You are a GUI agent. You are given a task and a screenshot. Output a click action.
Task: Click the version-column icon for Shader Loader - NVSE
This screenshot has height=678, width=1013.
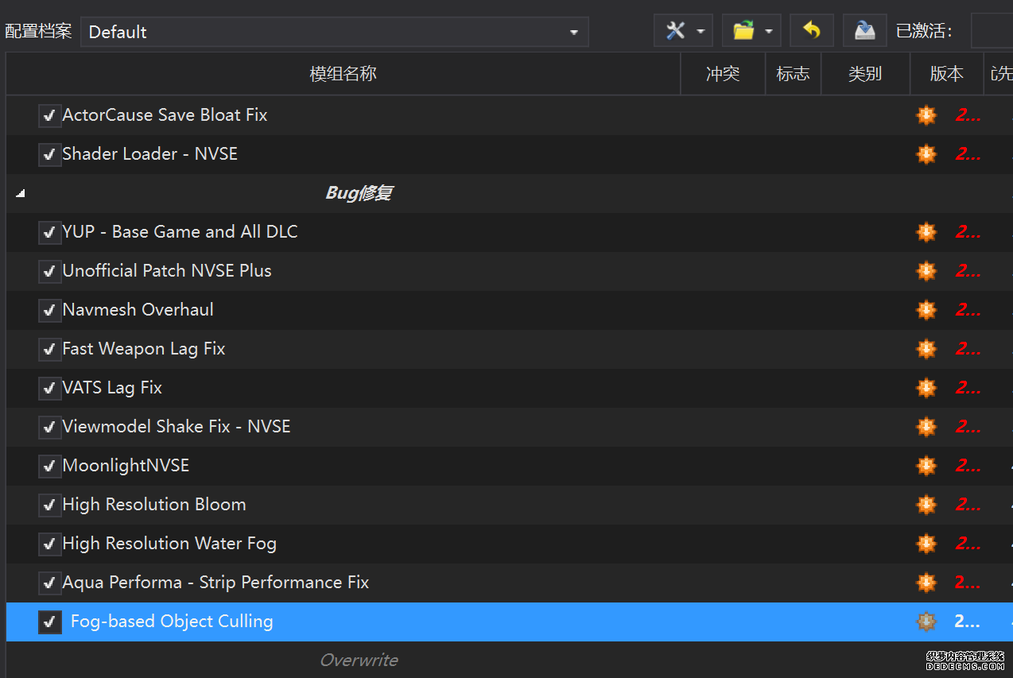coord(926,154)
